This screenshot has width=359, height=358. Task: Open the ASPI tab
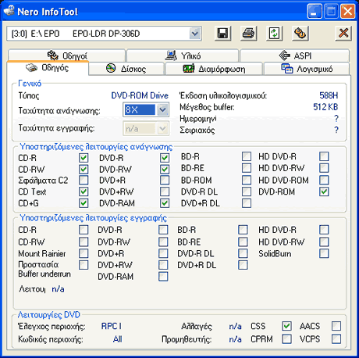pos(294,55)
